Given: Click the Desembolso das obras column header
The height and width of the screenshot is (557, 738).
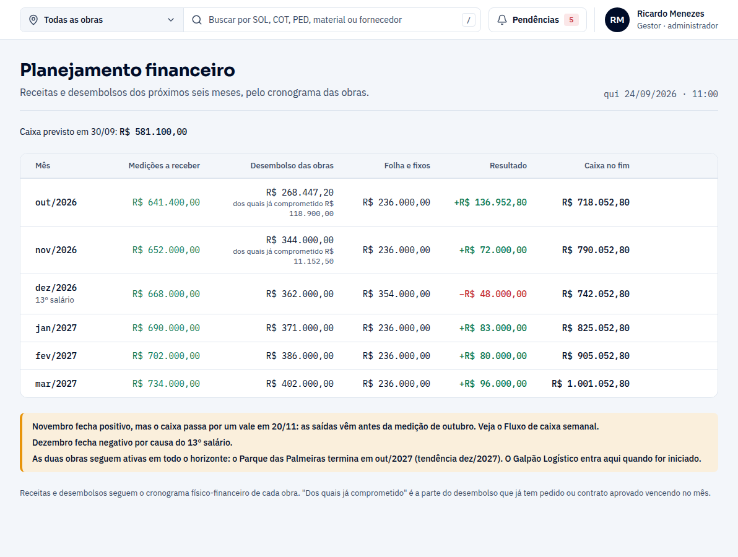Looking at the screenshot, I should 292,166.
